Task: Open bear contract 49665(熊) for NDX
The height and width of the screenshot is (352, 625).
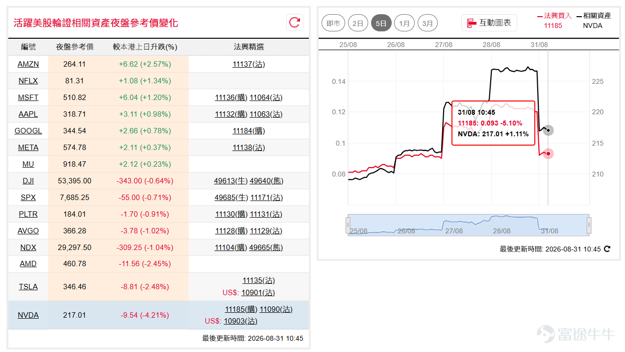Action: coord(266,248)
